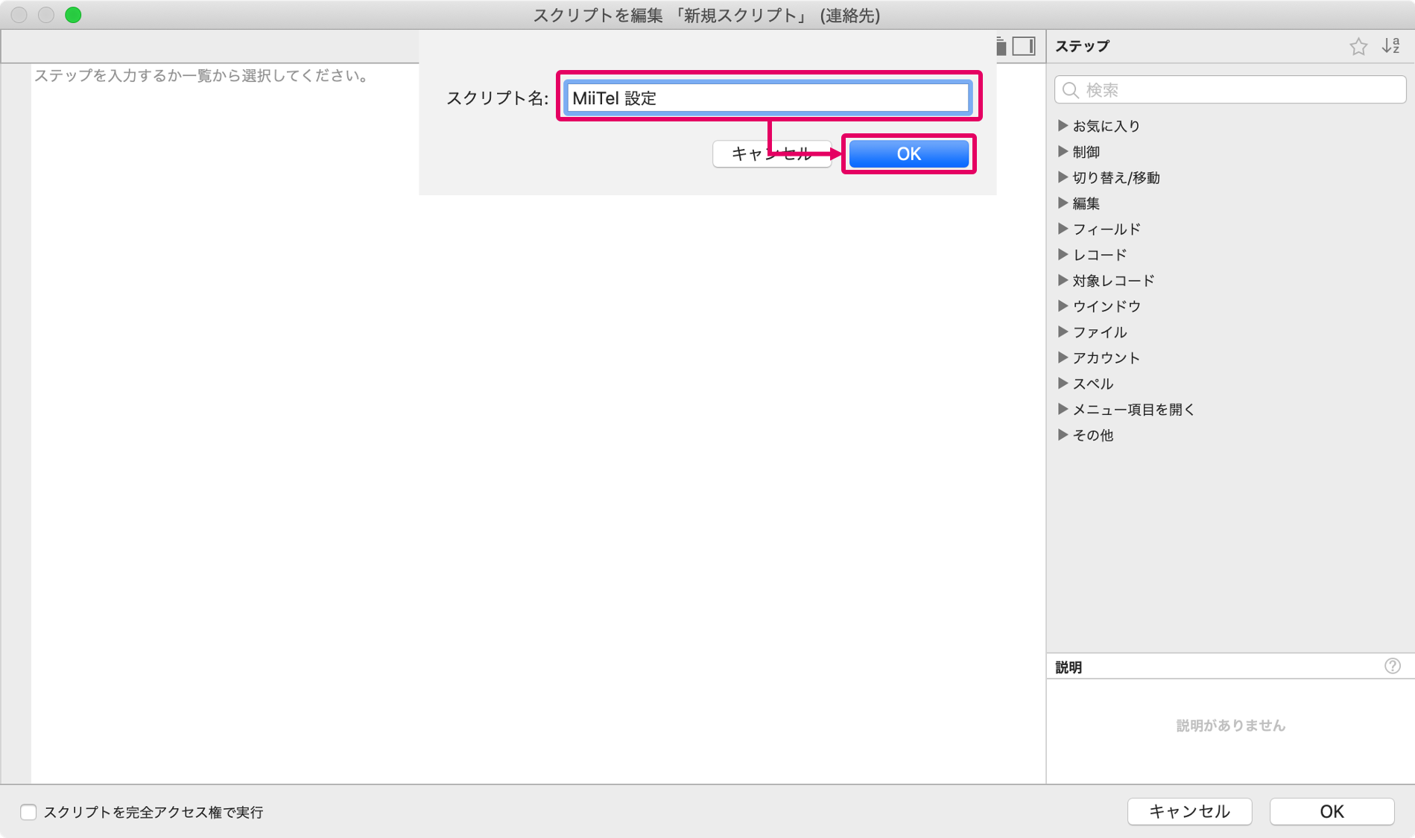Click the bottom キャンセル button of the editor
This screenshot has width=1415, height=838.
pyautogui.click(x=1189, y=811)
